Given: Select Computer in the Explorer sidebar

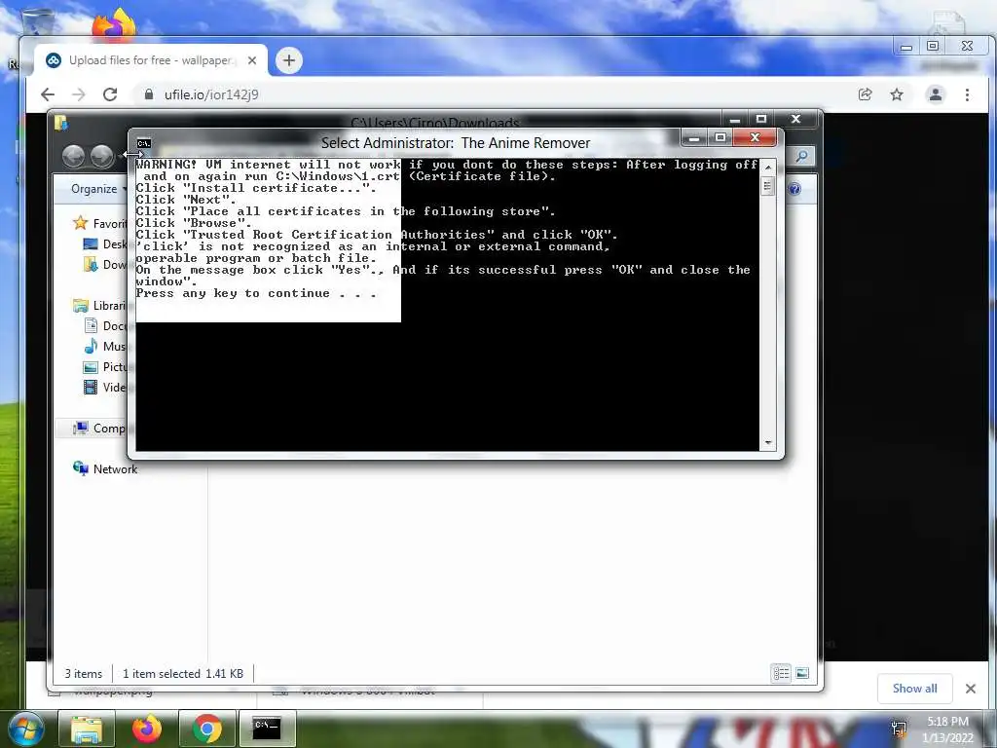Looking at the screenshot, I should (x=99, y=429).
